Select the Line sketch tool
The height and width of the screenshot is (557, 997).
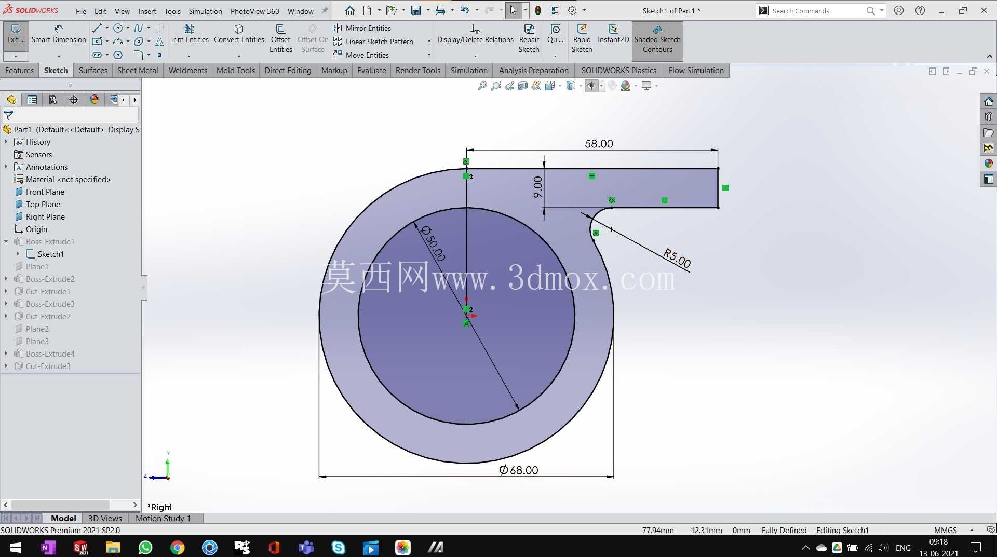tap(97, 28)
